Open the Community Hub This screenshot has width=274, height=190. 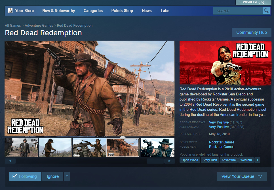point(252,32)
